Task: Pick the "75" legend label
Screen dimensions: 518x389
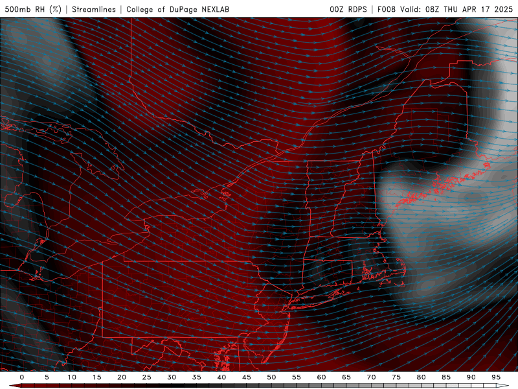Action: (x=396, y=377)
